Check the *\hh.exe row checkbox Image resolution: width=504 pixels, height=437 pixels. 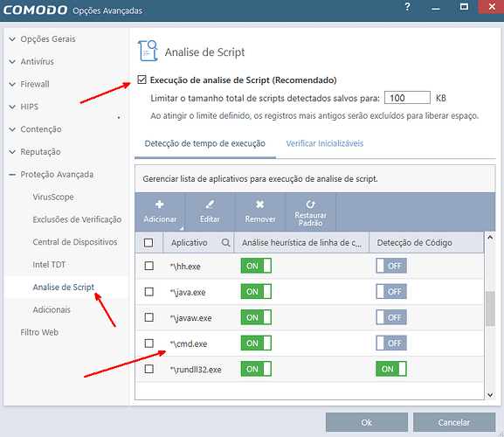point(148,266)
